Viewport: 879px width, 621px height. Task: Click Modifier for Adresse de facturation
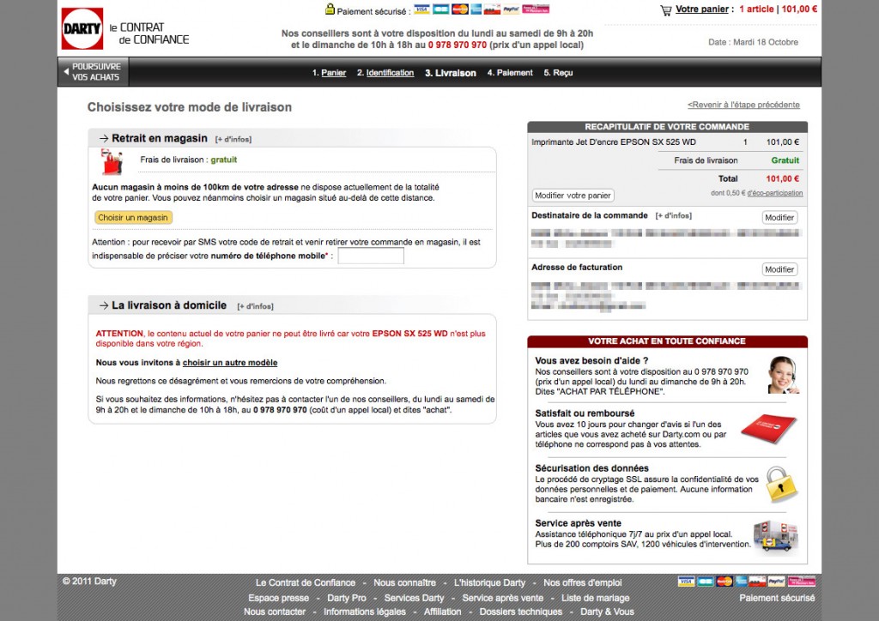tap(779, 269)
